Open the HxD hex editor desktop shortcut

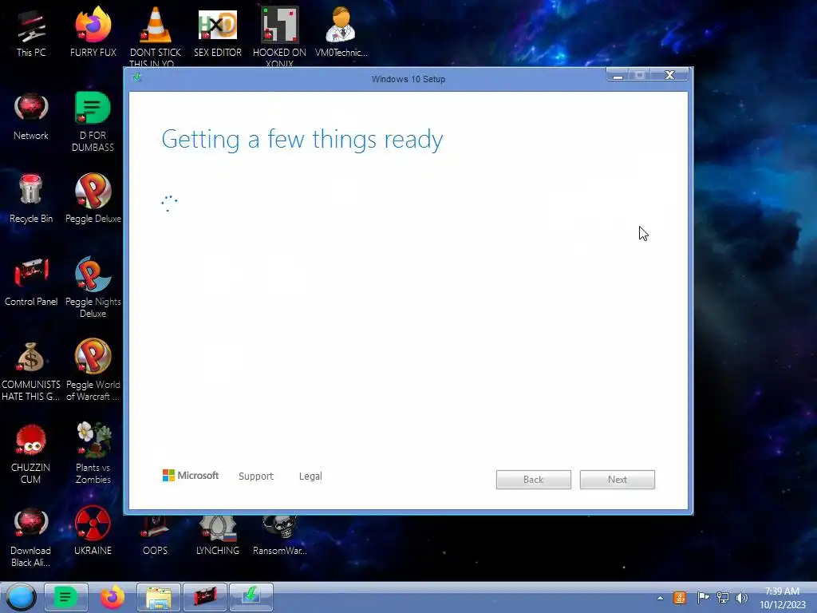(217, 32)
